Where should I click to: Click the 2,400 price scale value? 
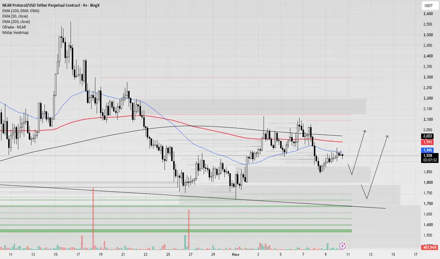click(428, 56)
